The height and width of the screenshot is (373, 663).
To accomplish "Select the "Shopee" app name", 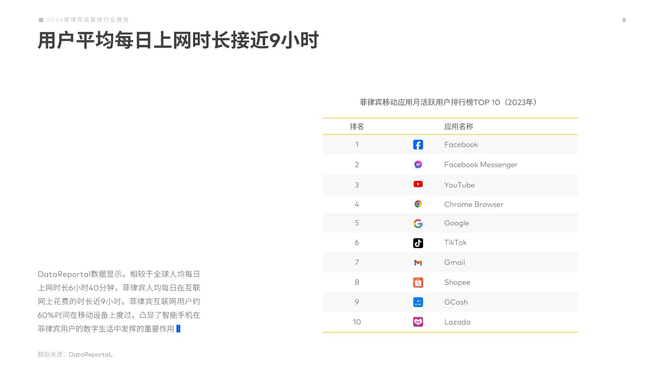I will coord(457,283).
